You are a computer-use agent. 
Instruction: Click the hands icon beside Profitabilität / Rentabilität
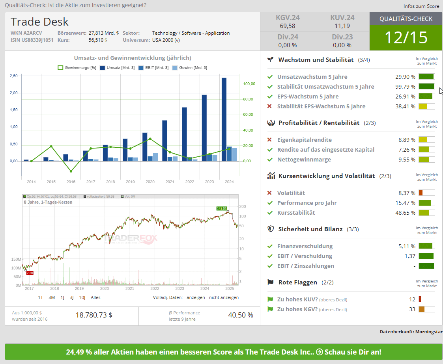point(271,123)
